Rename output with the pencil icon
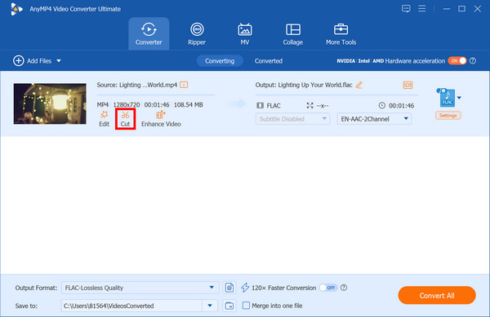The image size is (490, 317). tap(359, 85)
